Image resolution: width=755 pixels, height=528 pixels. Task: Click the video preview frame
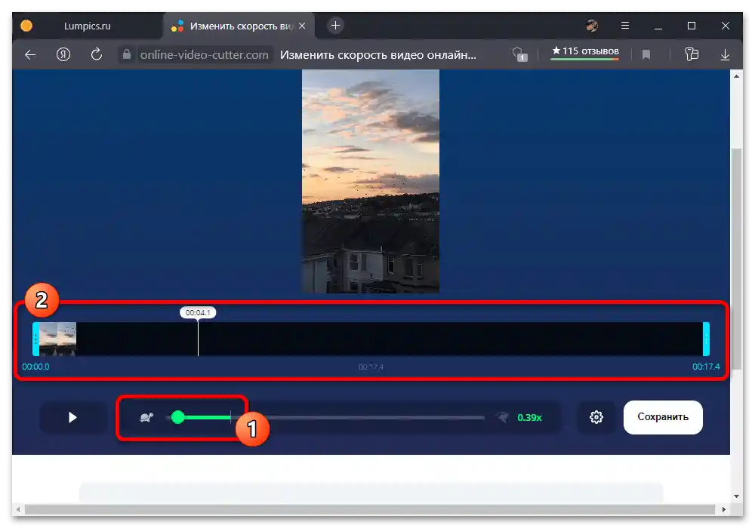click(370, 181)
